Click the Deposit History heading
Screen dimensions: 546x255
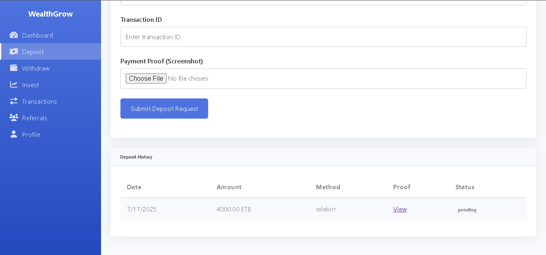pyautogui.click(x=136, y=157)
